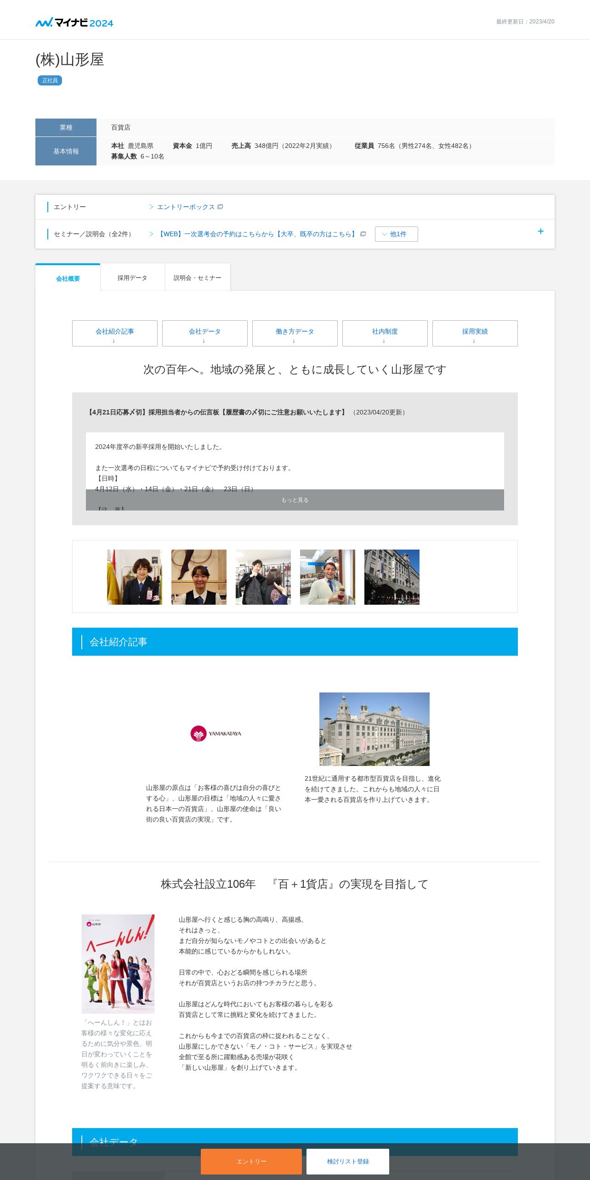The image size is (590, 1180).
Task: Open the photo of the smiling staff under the legs poster
Action: 199,577
